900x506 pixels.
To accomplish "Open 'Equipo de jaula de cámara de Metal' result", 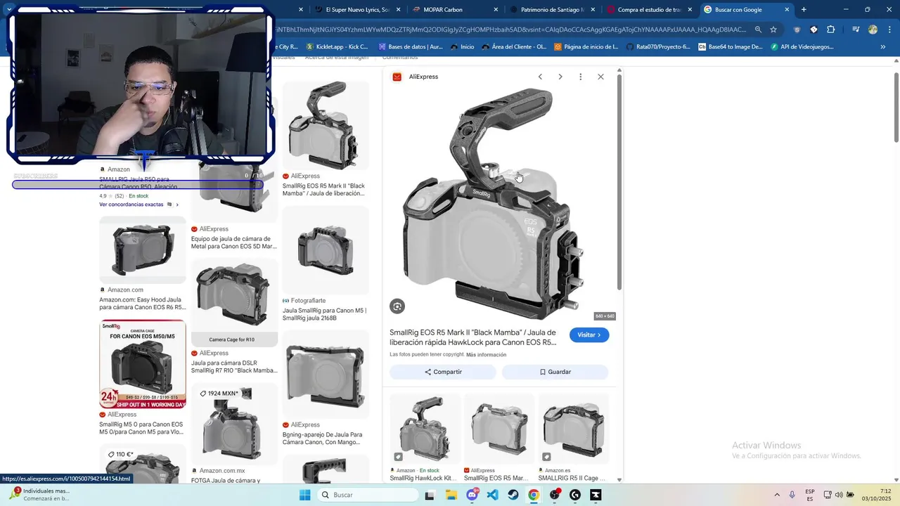I will click(x=234, y=242).
